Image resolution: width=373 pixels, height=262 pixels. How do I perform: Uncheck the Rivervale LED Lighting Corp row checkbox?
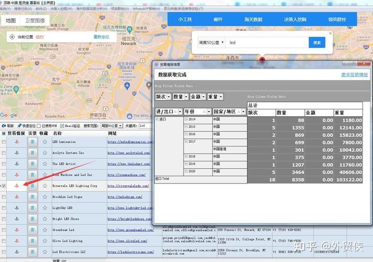coord(4,185)
